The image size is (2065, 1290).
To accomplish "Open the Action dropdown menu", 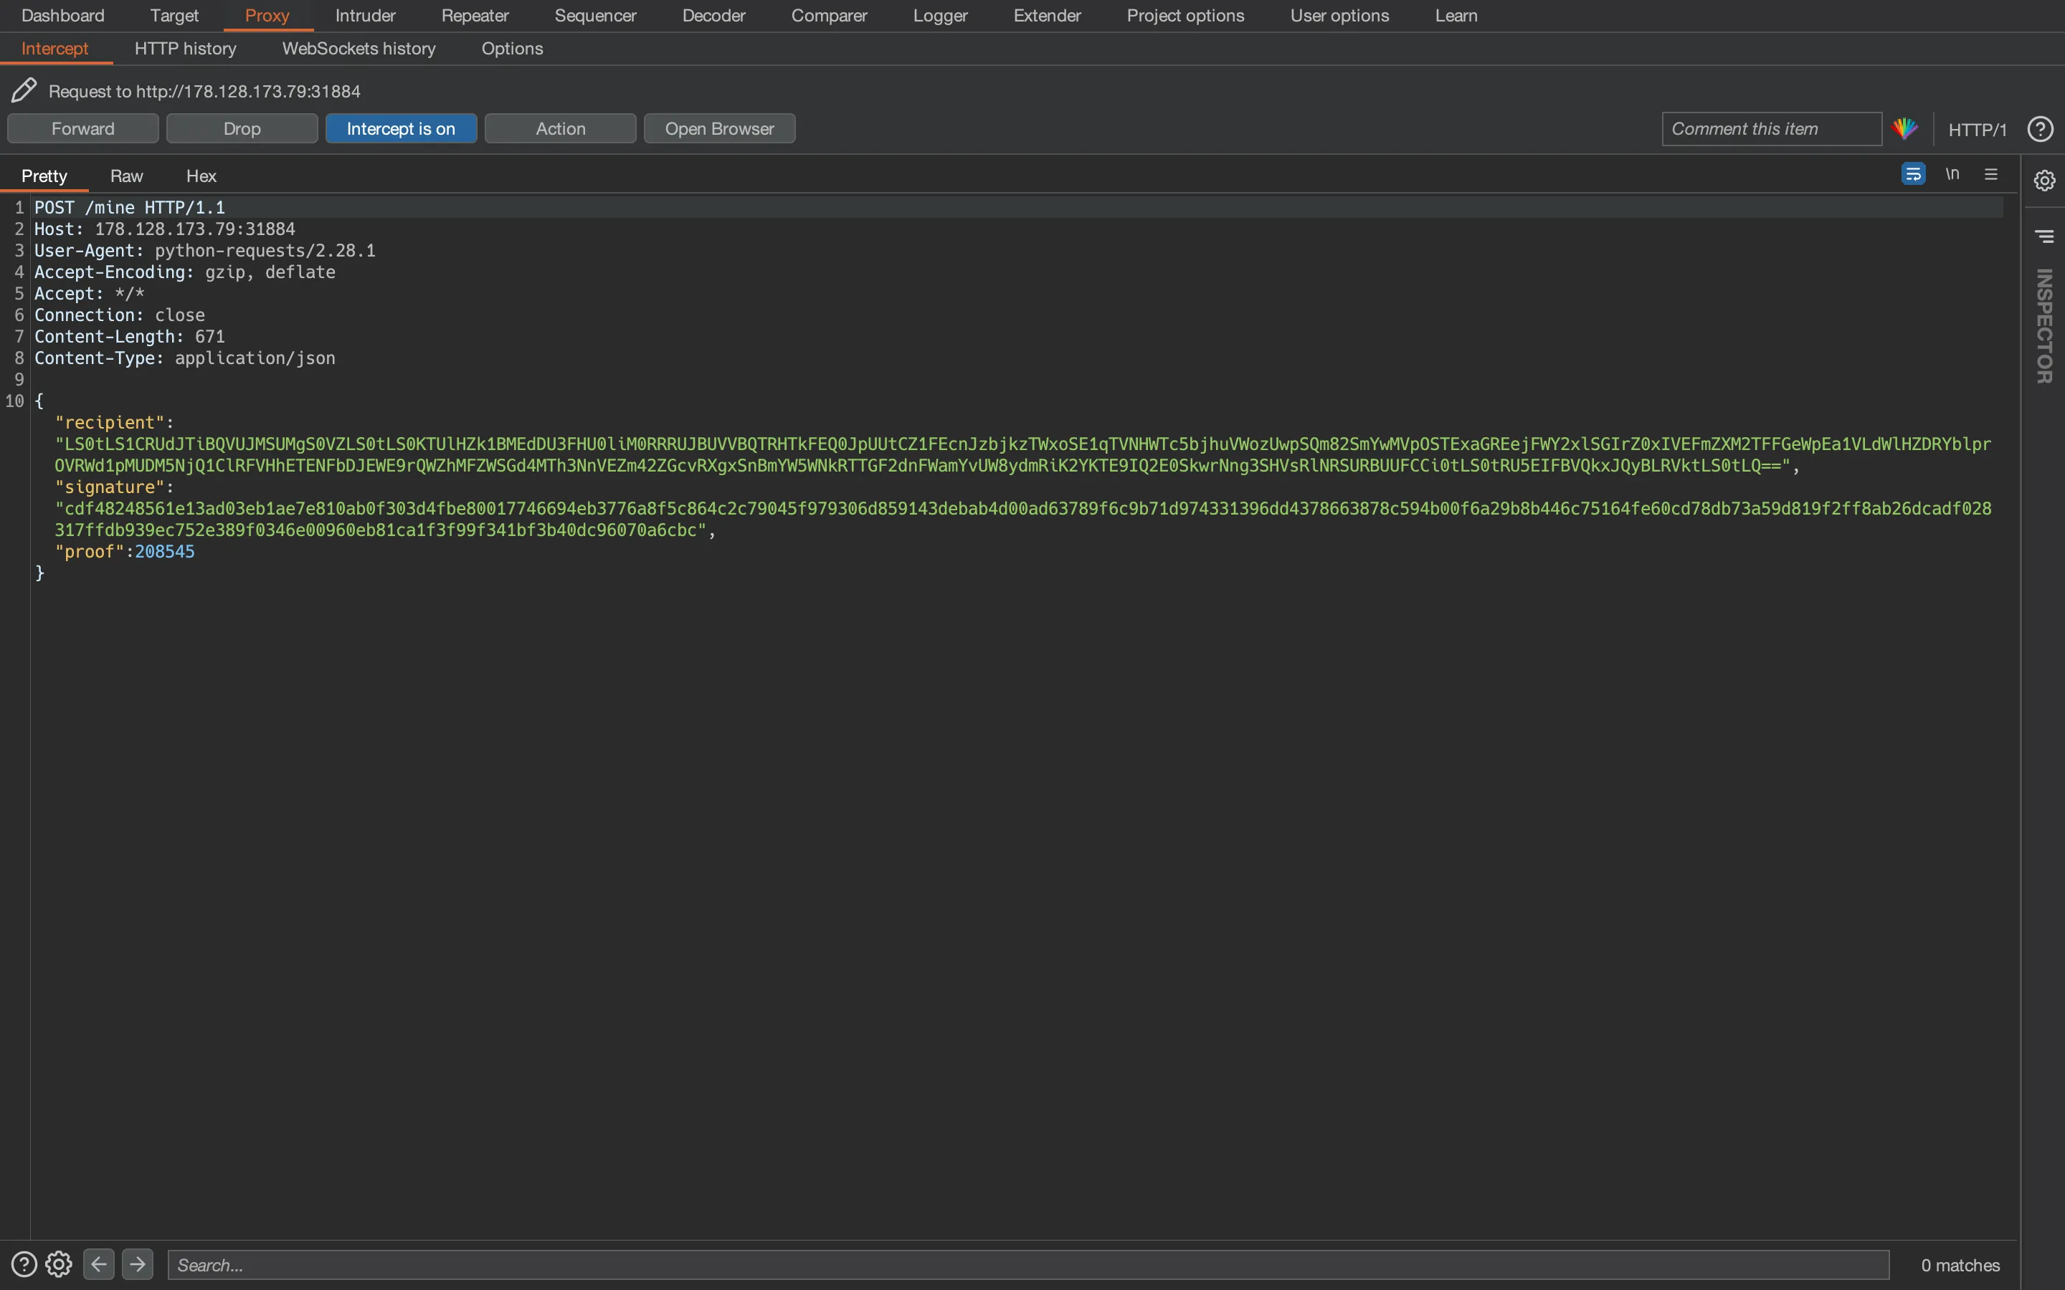I will pyautogui.click(x=561, y=129).
